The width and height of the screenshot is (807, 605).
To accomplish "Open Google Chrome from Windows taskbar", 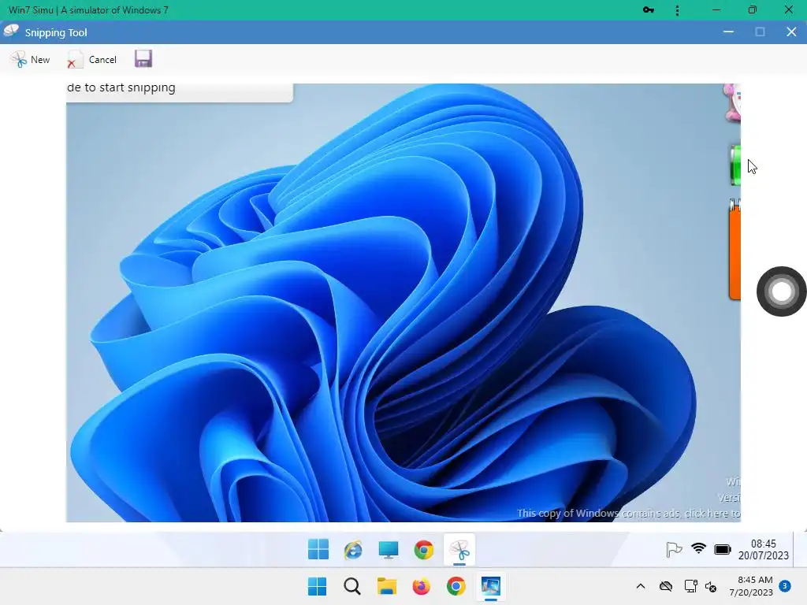I will 456,586.
